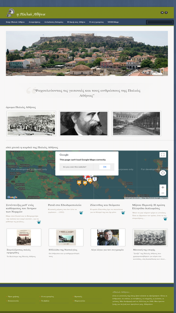Click the map camera pan control
This screenshot has width=176, height=313.
pos(163,173)
